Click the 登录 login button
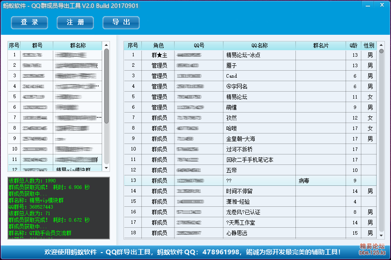 [x=29, y=22]
